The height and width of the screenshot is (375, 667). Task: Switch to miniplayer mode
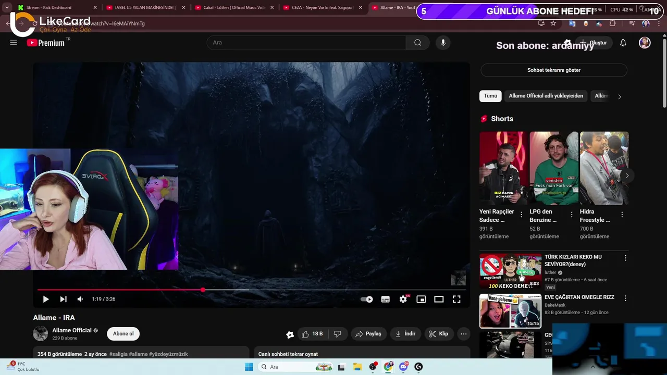tap(421, 299)
